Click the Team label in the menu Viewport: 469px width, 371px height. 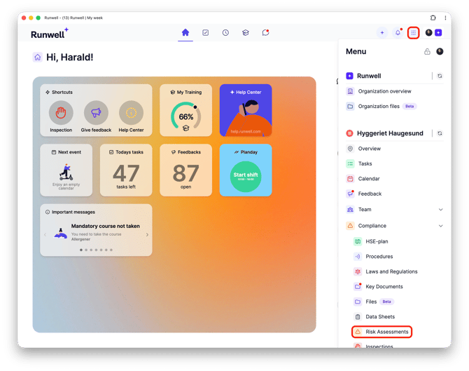tap(365, 210)
